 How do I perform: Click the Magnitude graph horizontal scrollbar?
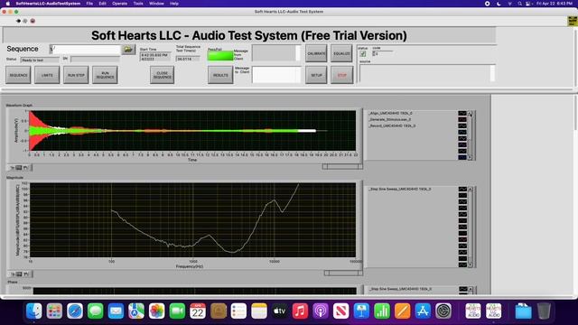point(343,273)
